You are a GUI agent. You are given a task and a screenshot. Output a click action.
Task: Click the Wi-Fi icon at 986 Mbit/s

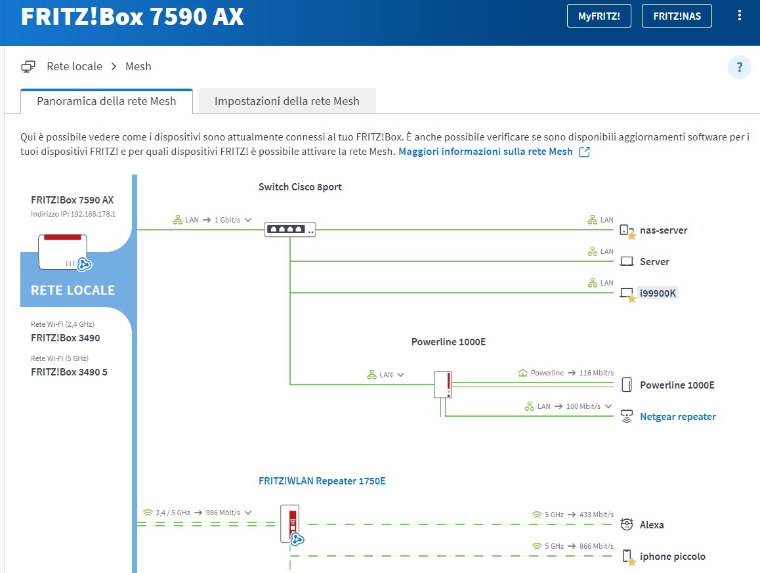[x=148, y=513]
